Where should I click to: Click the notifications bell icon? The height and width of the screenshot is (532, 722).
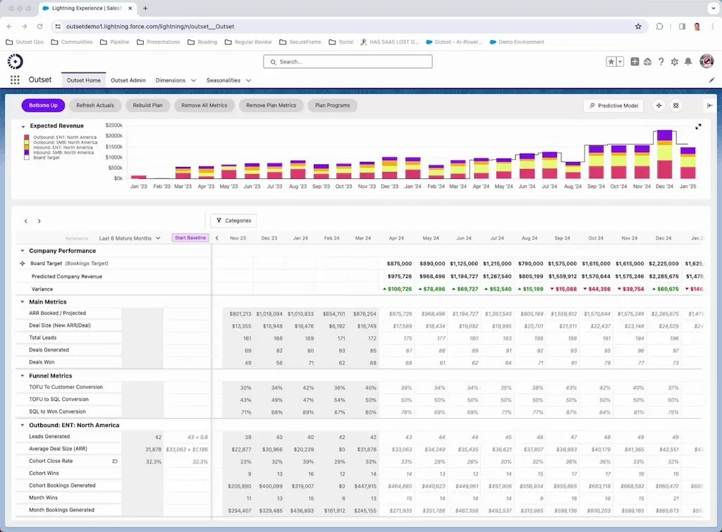[688, 62]
